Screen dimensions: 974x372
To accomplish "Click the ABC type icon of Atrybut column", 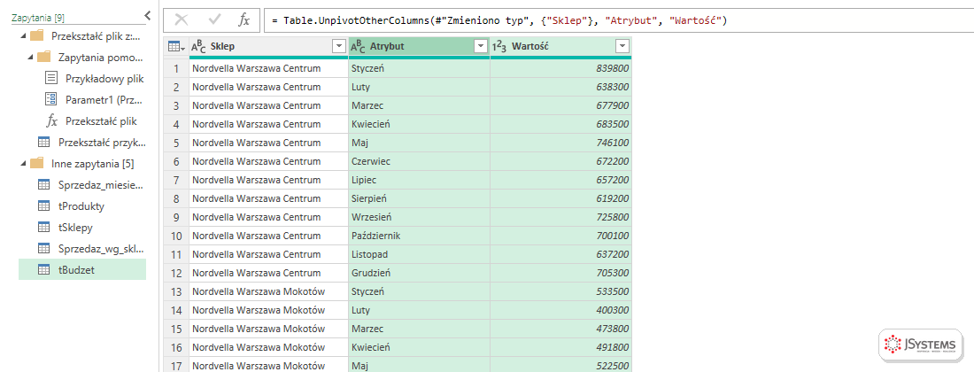I will tap(358, 46).
